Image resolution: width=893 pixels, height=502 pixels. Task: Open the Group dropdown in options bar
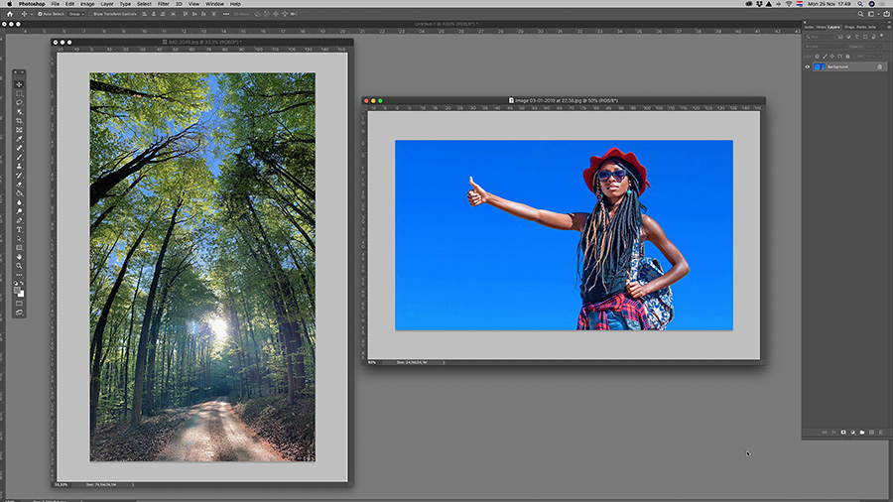pyautogui.click(x=76, y=14)
